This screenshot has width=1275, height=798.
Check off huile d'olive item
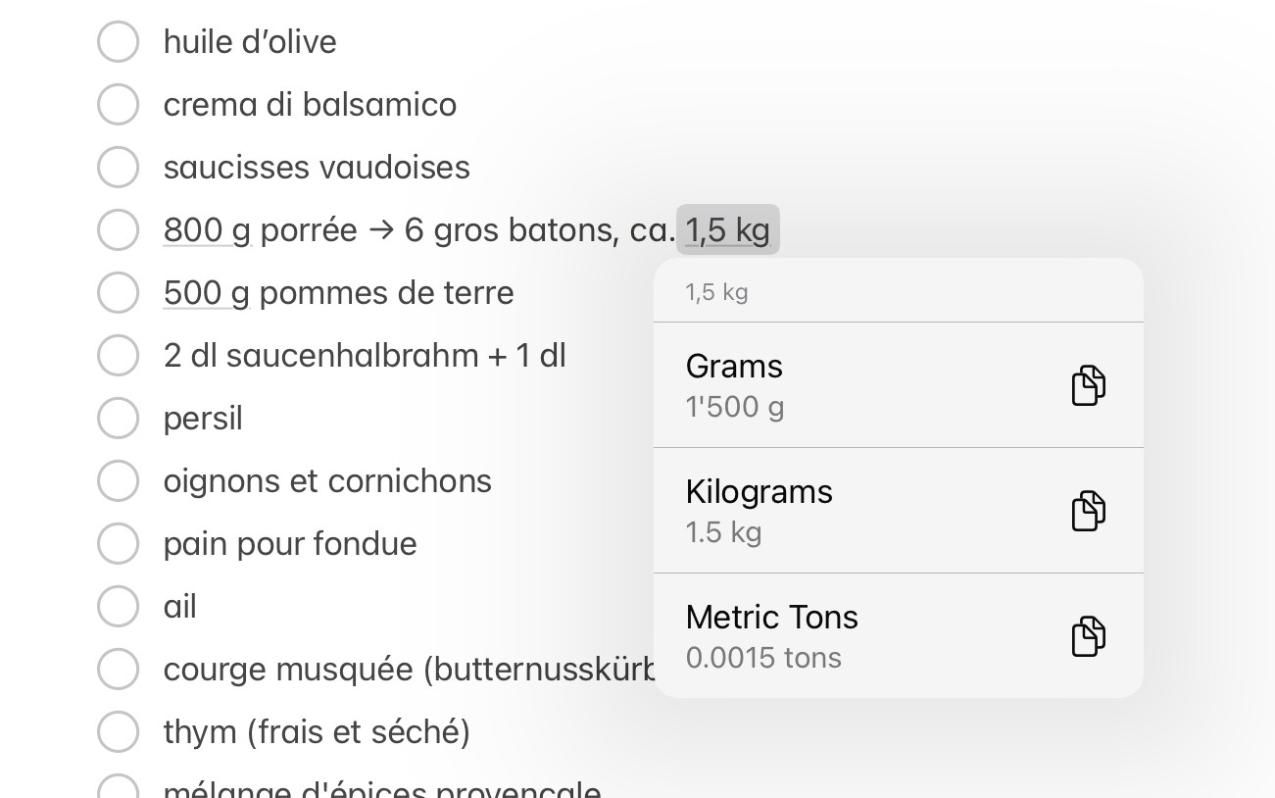pyautogui.click(x=118, y=42)
